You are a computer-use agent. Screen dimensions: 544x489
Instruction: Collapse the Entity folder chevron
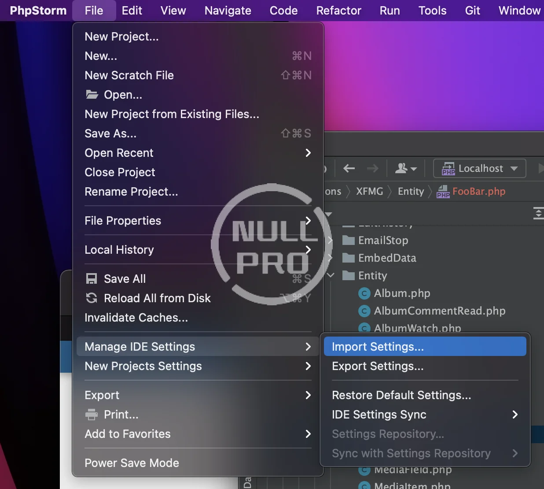(331, 275)
